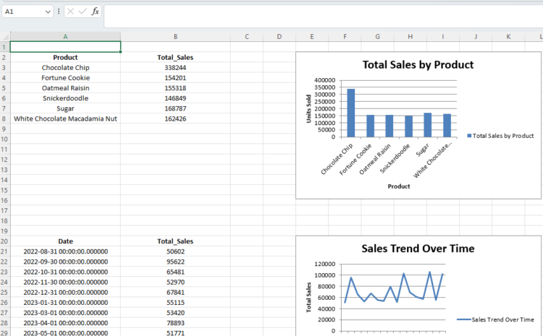Image resolution: width=543 pixels, height=336 pixels.
Task: Select White Chocolate Macadamia Nut cell
Action: [x=65, y=119]
